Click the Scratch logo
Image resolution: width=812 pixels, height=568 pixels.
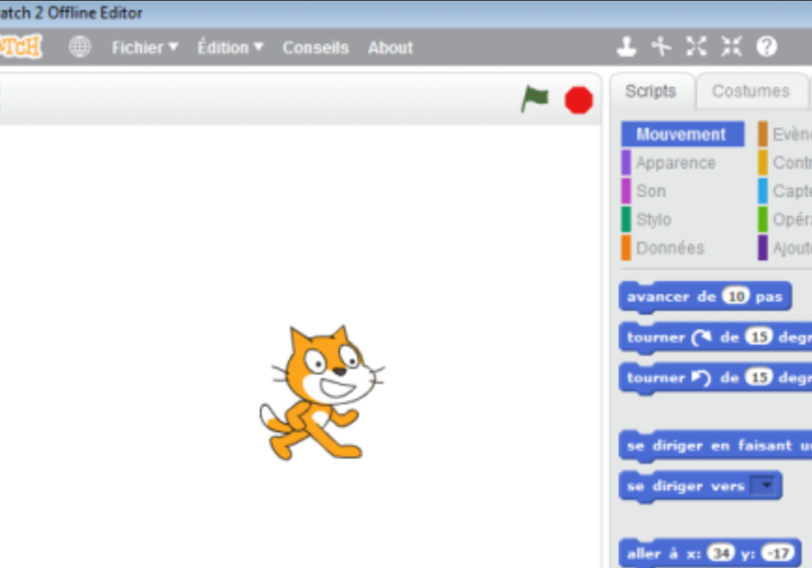coord(20,47)
